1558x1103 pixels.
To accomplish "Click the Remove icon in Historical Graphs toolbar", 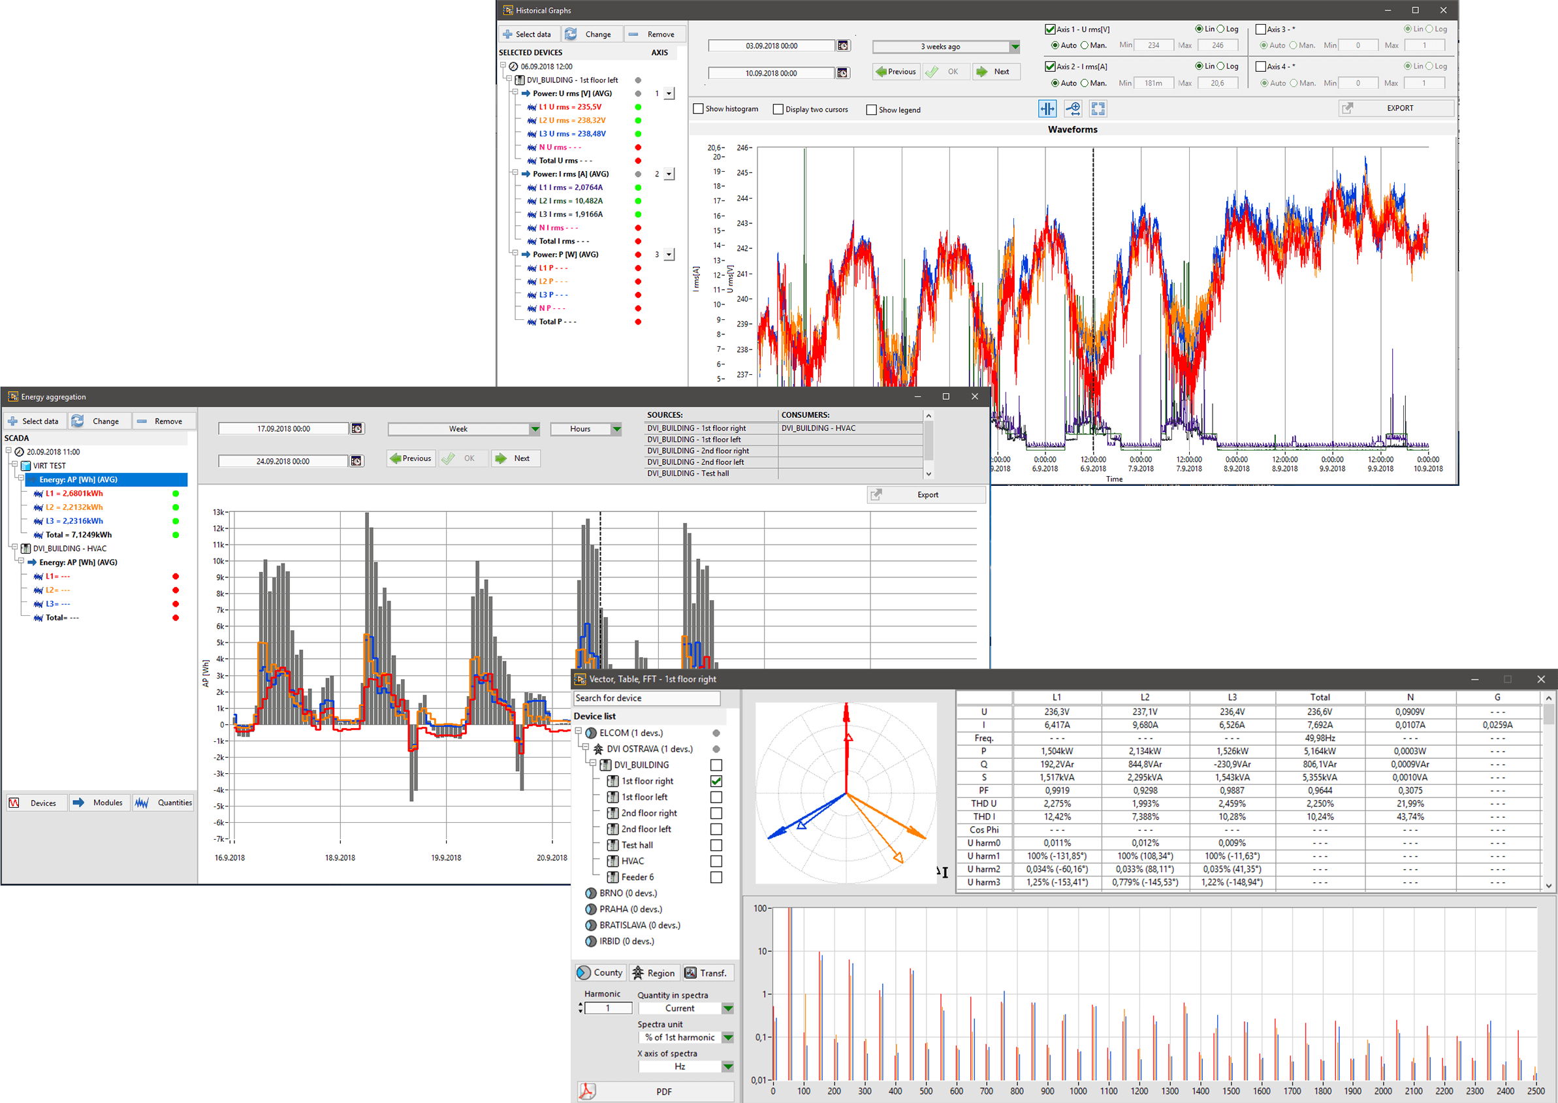I will [634, 33].
